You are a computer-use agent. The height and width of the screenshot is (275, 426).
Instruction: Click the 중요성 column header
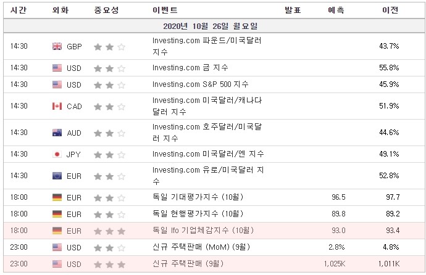106,10
